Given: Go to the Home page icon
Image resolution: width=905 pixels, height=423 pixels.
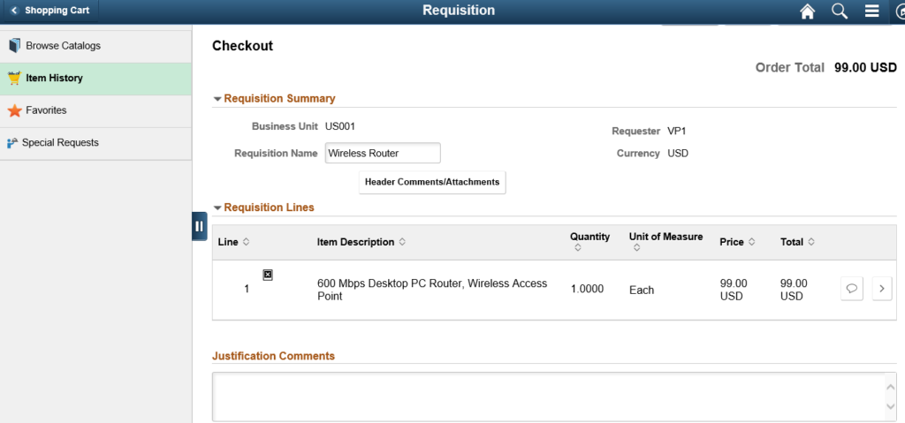Looking at the screenshot, I should pos(807,11).
